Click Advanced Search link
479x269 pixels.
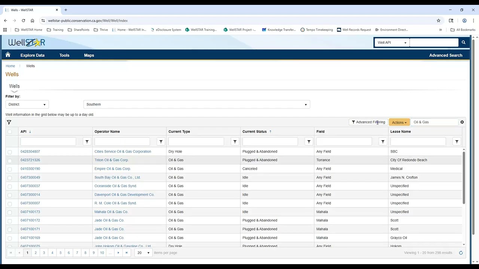(446, 55)
